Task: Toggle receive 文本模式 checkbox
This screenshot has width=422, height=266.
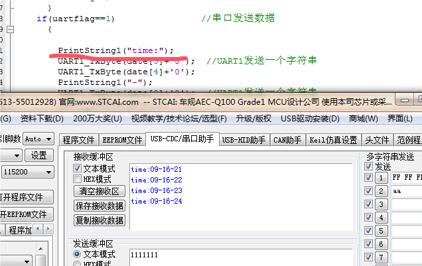Action: 77,168
